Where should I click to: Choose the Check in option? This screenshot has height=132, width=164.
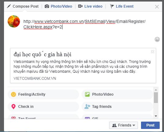(43, 107)
